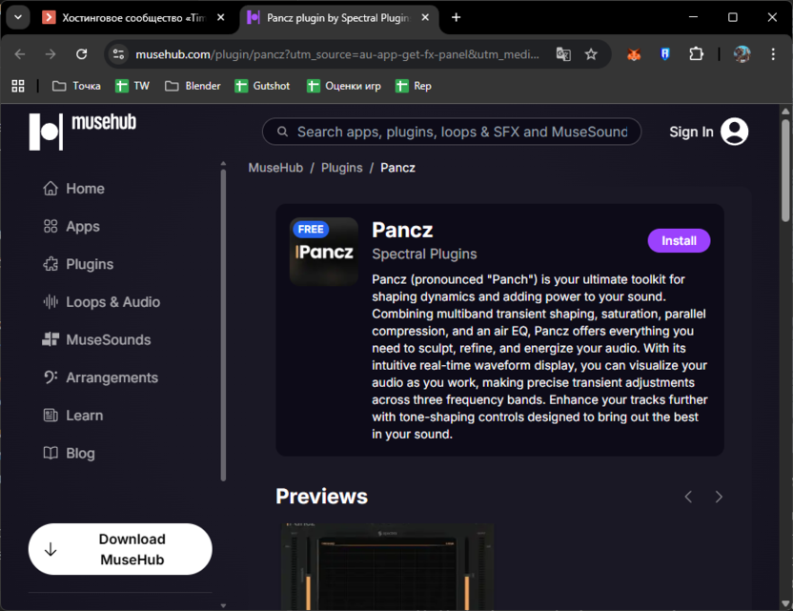Open Plugins in the sidebar
This screenshot has height=611, width=793.
point(78,264)
